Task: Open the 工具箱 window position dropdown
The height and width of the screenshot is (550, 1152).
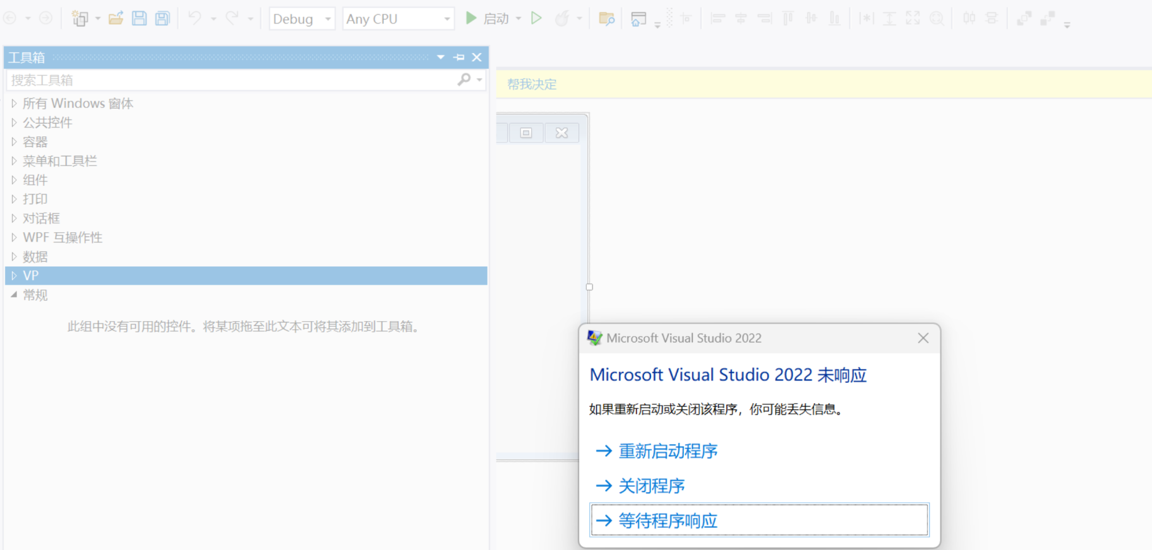Action: click(x=441, y=57)
